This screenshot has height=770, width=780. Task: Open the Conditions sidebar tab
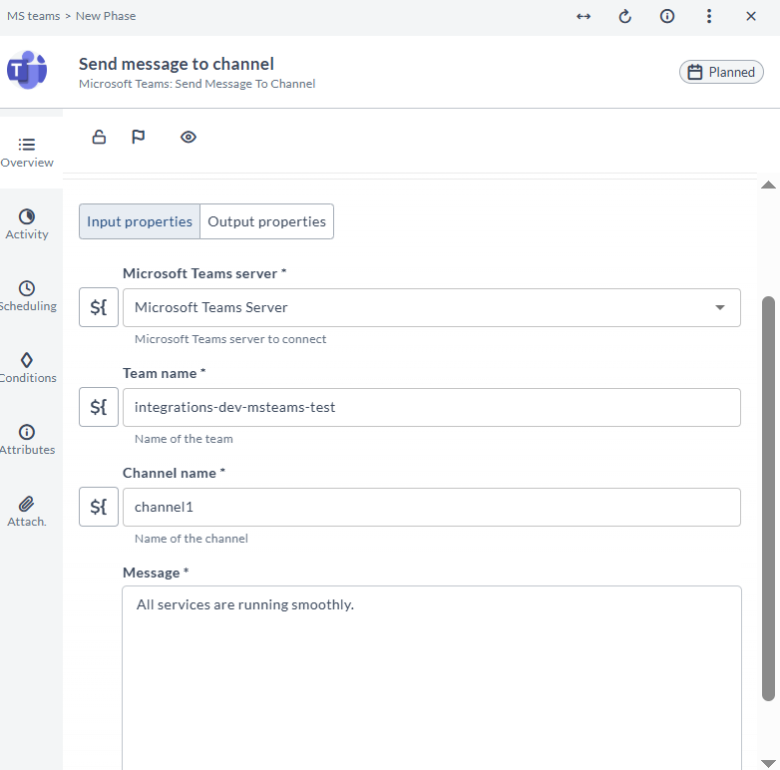click(27, 368)
